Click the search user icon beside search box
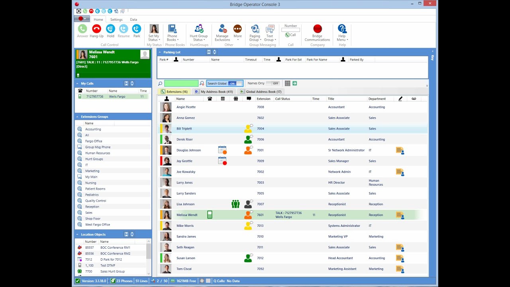Image resolution: width=510 pixels, height=287 pixels. (x=202, y=83)
